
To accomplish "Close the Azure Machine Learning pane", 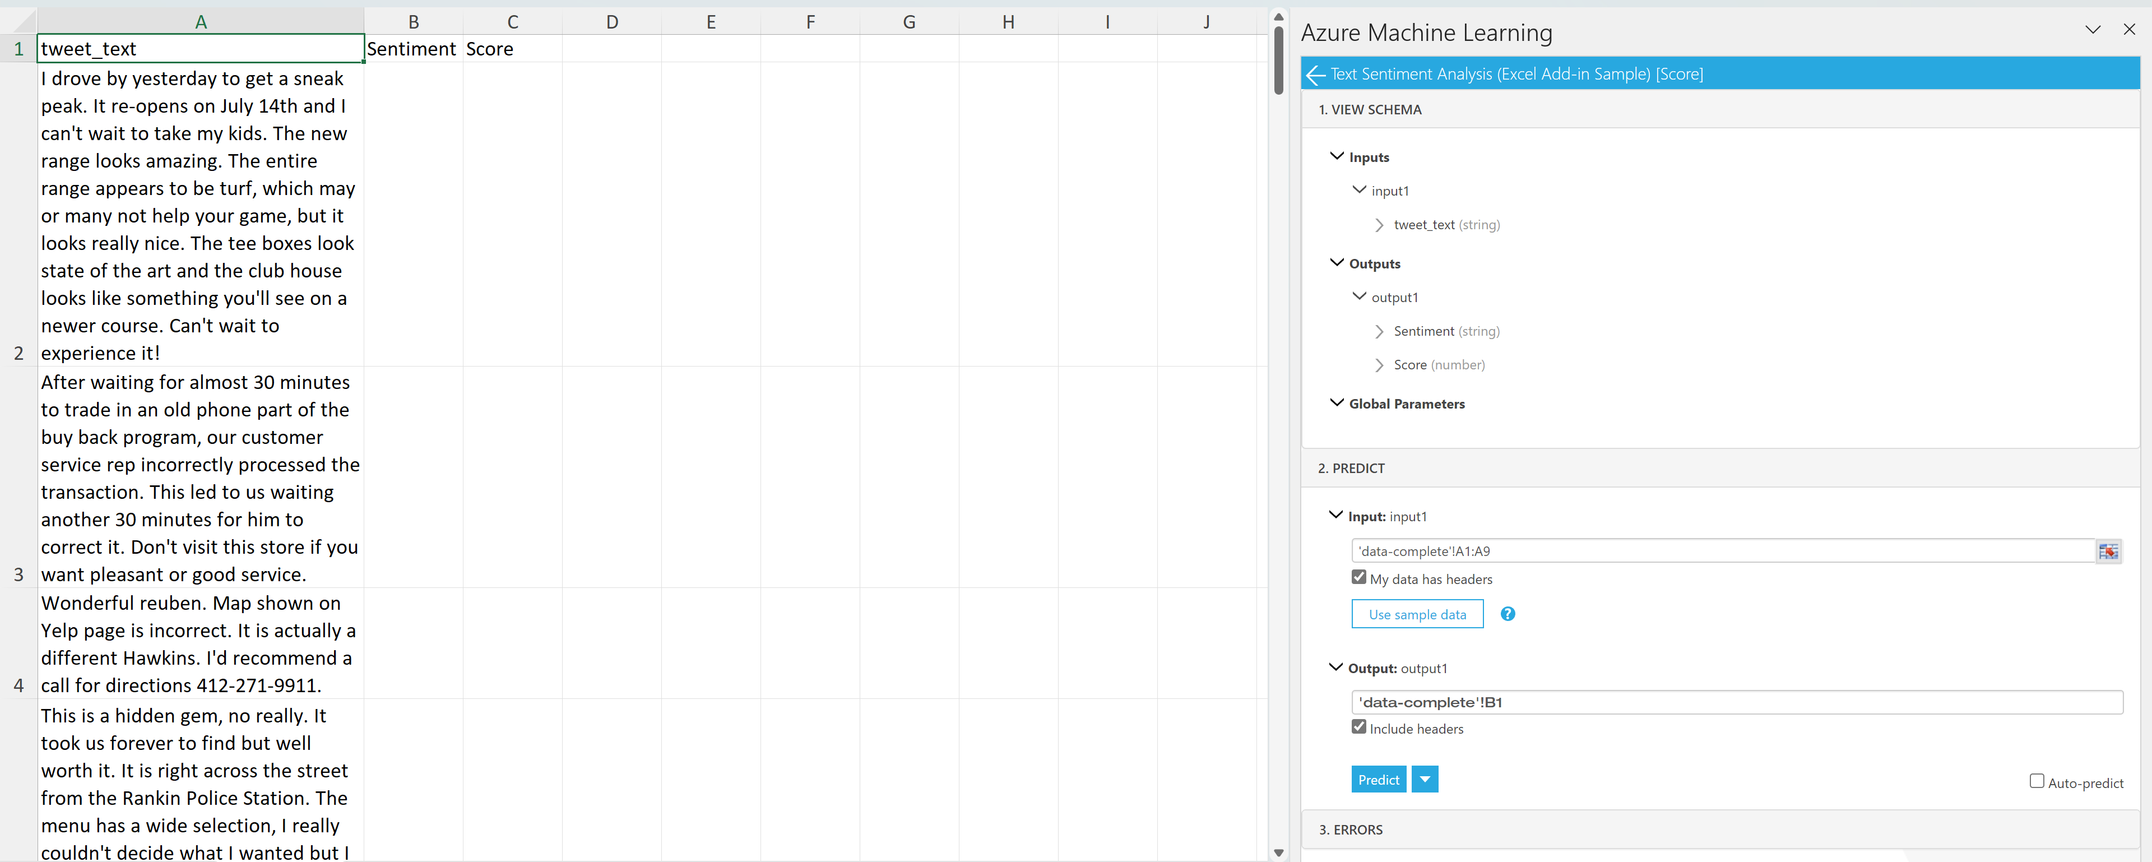I will [2130, 29].
